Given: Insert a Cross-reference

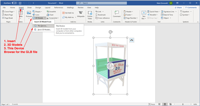Looking at the screenshot, I should click(102, 18).
